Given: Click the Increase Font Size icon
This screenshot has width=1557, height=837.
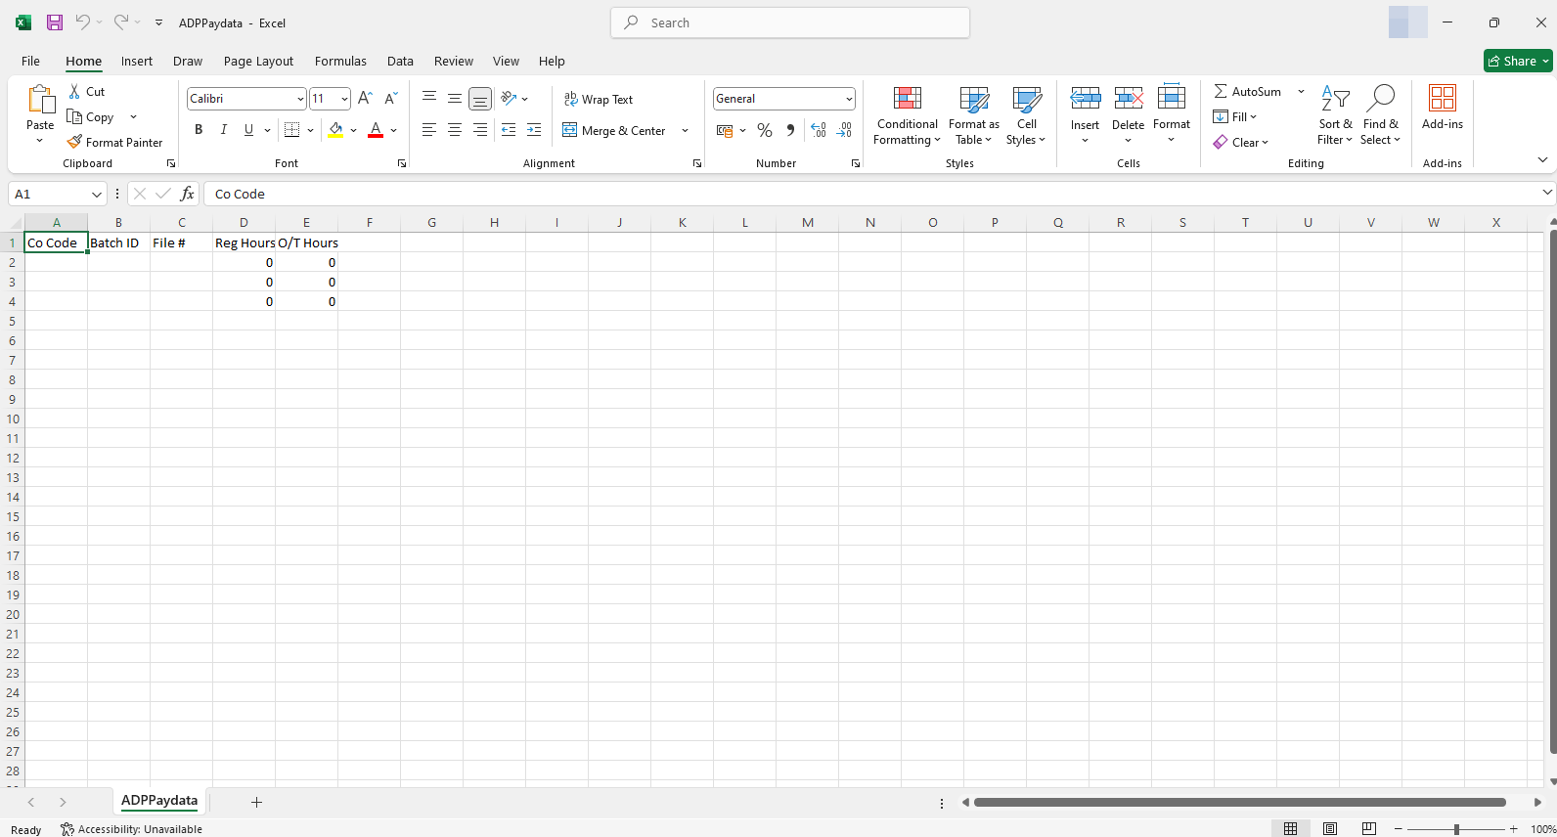Looking at the screenshot, I should [365, 98].
